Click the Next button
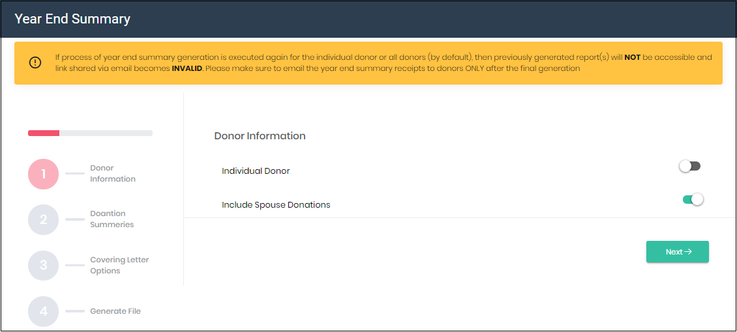 click(677, 252)
